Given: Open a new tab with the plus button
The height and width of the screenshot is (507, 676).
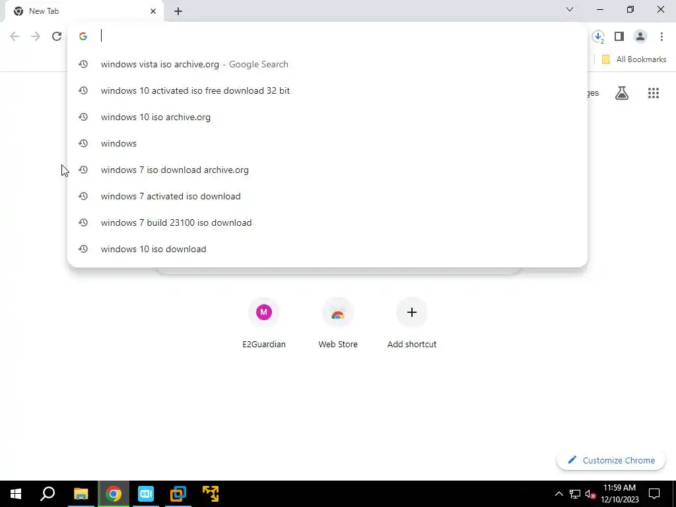Looking at the screenshot, I should [178, 11].
